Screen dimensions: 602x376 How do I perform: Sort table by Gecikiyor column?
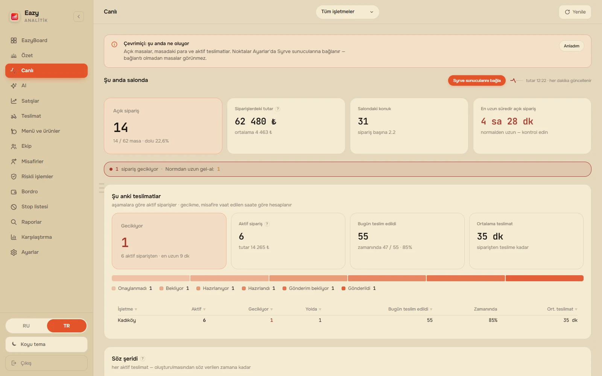pos(260,309)
